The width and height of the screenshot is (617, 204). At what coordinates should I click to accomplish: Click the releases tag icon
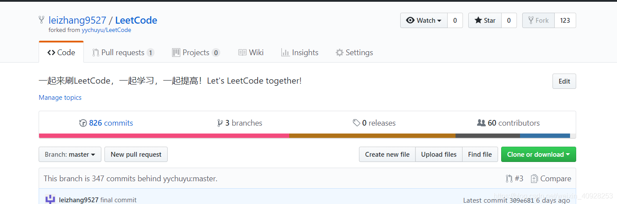tap(356, 123)
